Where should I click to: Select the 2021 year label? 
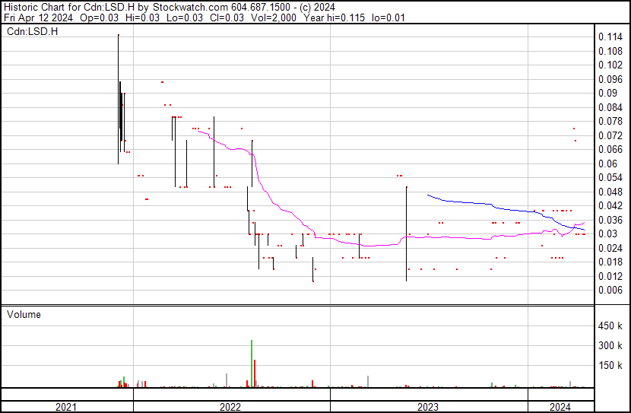coord(66,407)
